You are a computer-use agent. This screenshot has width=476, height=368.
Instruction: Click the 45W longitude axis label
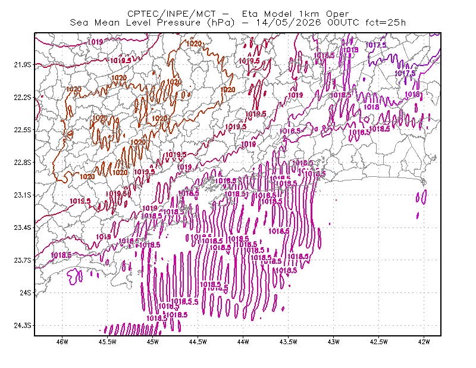coord(153,342)
